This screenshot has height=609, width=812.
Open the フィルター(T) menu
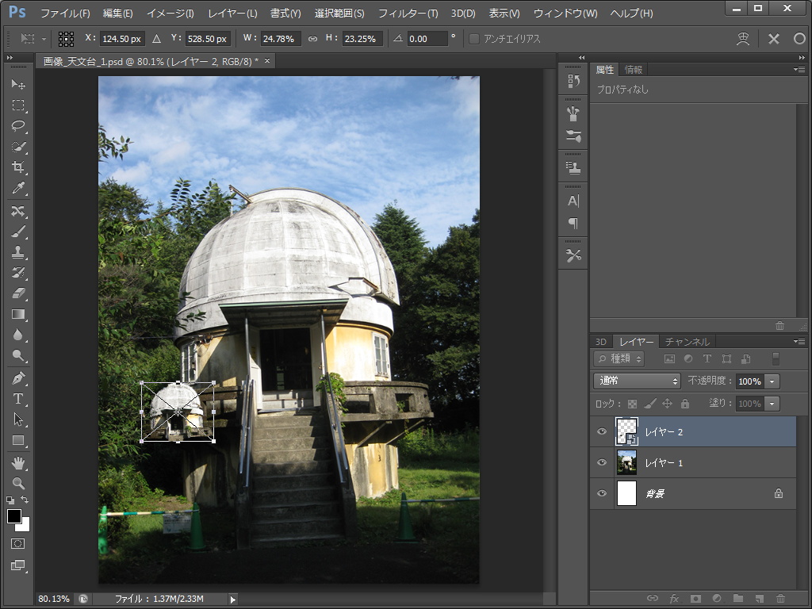coord(408,13)
